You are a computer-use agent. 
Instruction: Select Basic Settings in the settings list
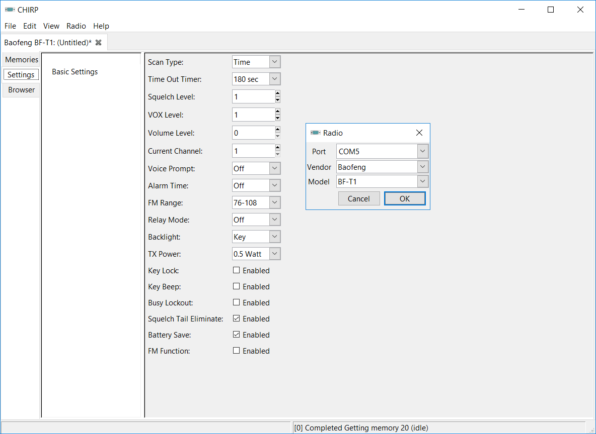point(75,72)
